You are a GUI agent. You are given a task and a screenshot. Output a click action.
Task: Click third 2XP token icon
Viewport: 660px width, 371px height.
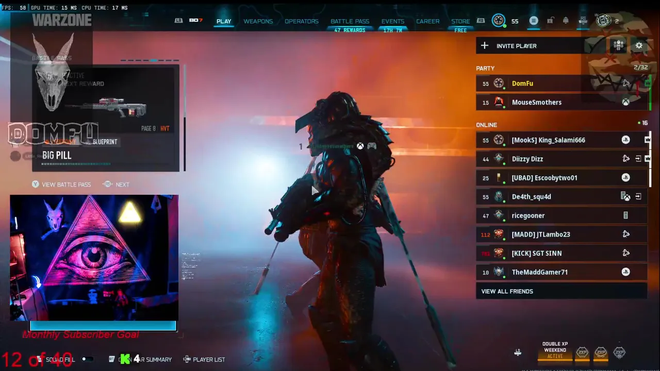point(619,352)
